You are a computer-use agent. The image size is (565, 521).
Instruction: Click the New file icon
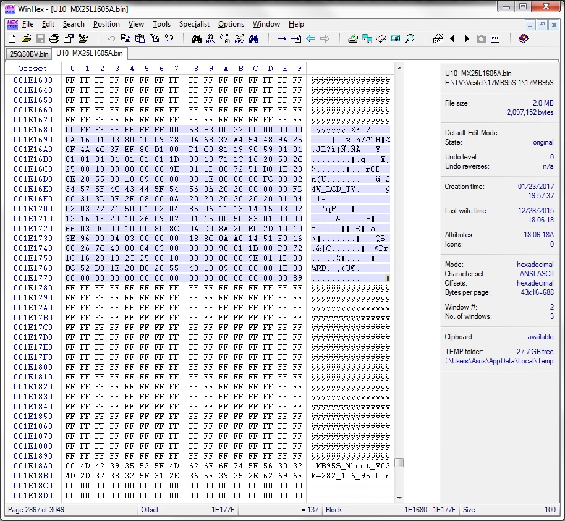[12, 38]
